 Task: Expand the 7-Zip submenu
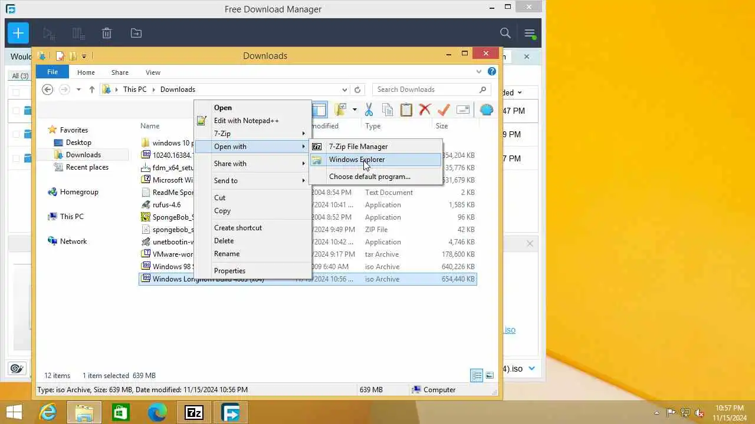click(x=304, y=134)
